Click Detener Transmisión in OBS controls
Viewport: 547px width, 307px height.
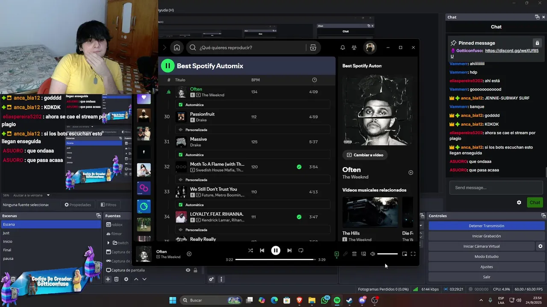pos(486,226)
